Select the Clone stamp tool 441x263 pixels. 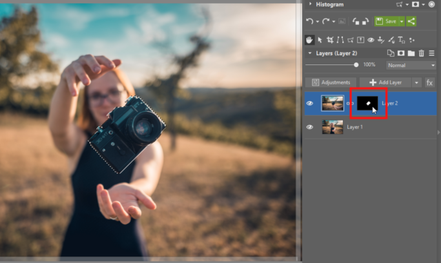pyautogui.click(x=381, y=40)
